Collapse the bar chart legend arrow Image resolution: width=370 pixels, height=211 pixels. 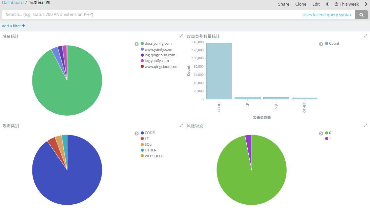click(321, 44)
